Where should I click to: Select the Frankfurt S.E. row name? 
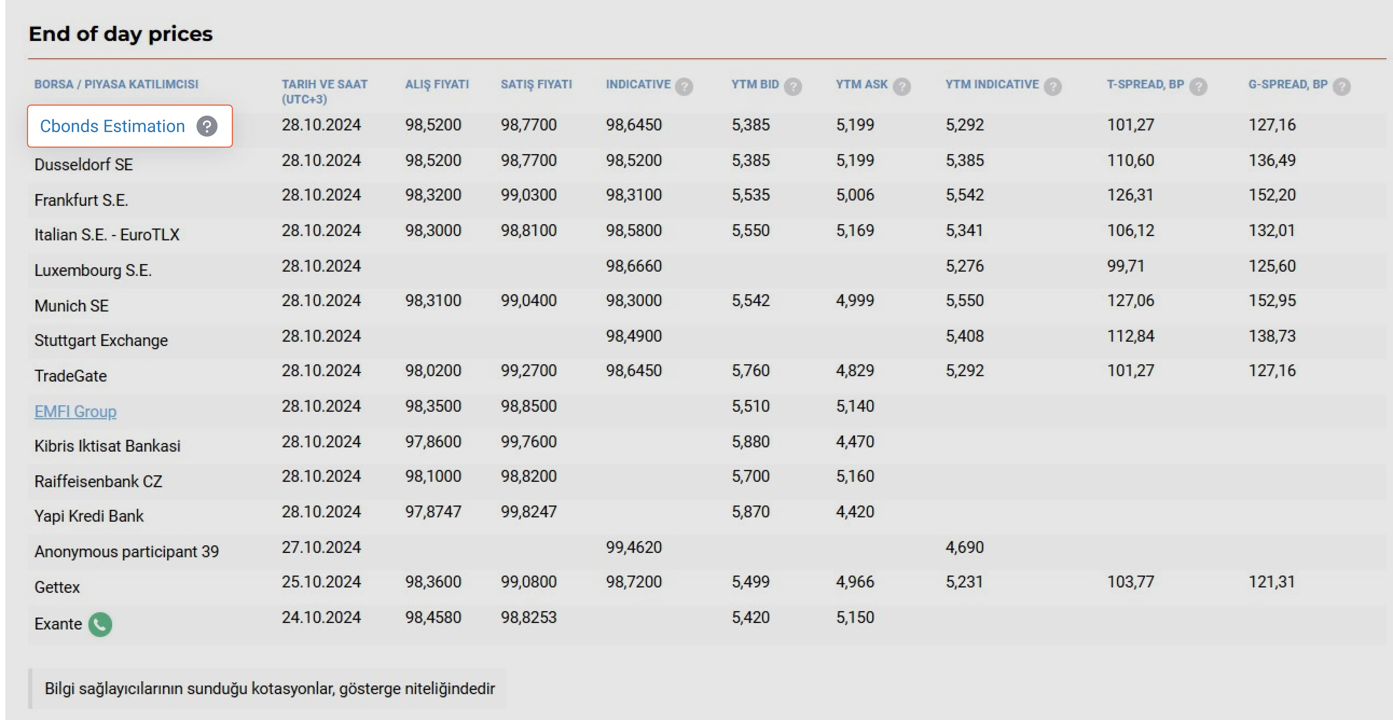point(81,200)
